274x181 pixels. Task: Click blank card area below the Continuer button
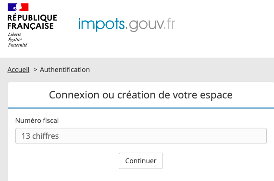click(141, 175)
